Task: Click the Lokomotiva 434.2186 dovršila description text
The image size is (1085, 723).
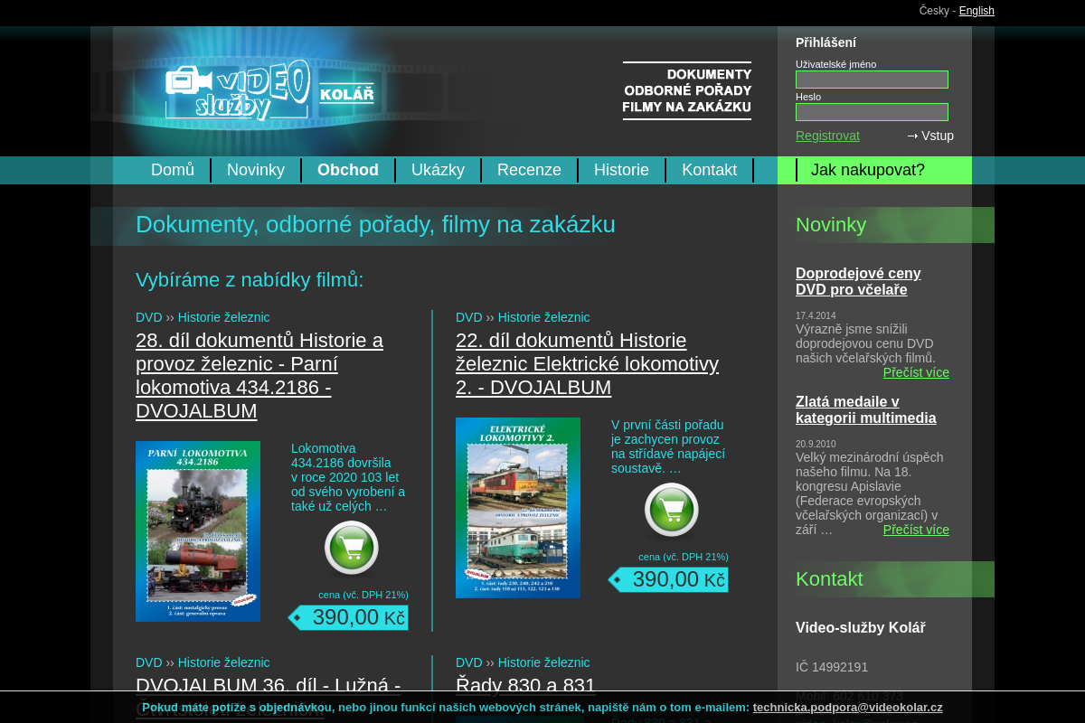Action: tap(348, 477)
